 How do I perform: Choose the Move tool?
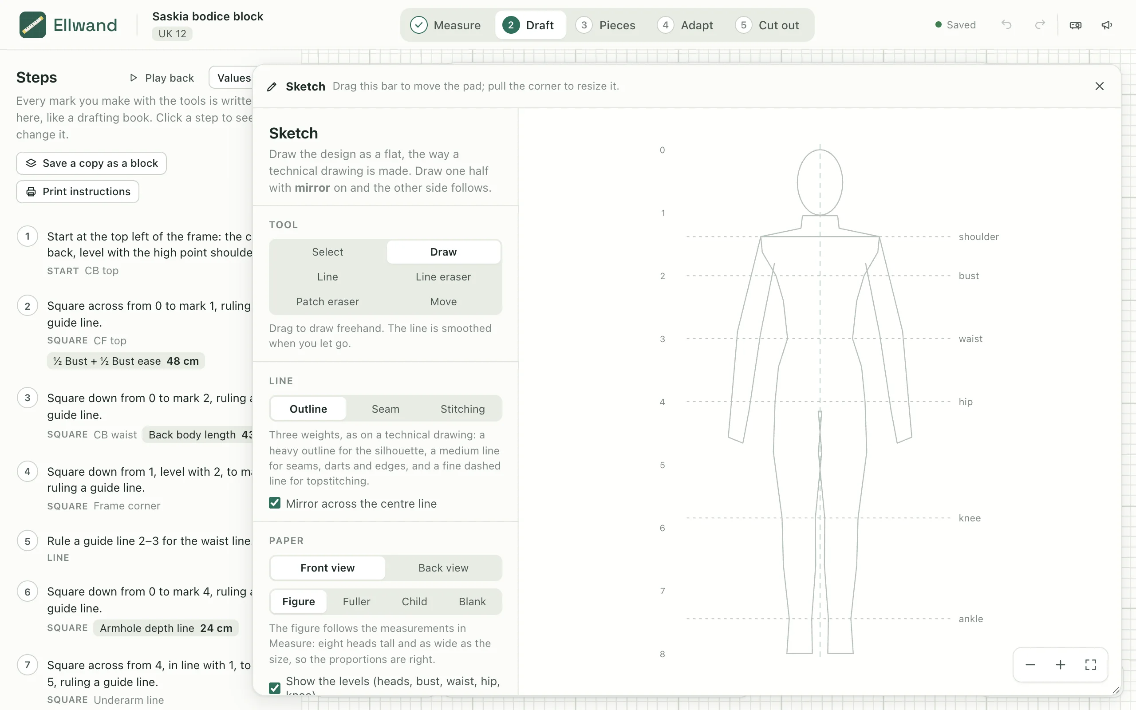pyautogui.click(x=443, y=301)
